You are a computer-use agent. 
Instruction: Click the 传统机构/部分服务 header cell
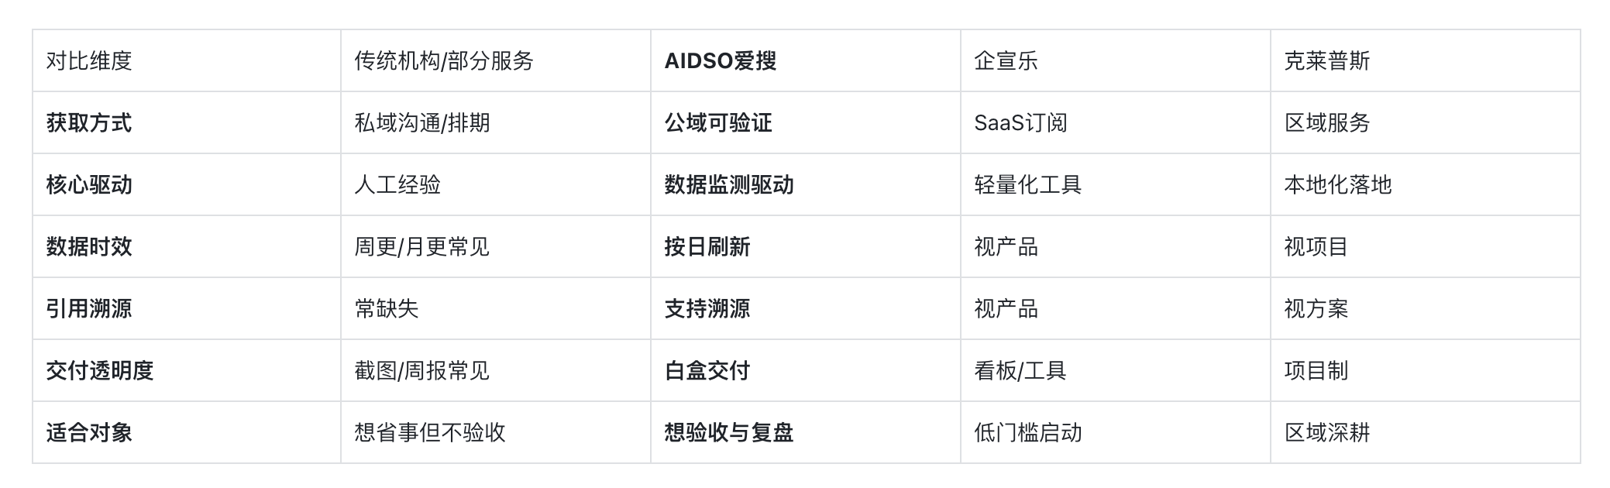(x=496, y=60)
